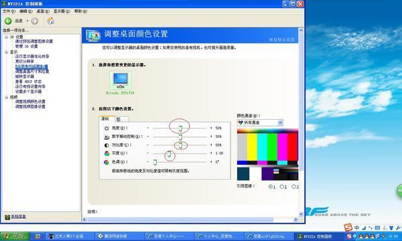Open the 百度个人中心 taskbar window
Viewport: 402px width, 241px height.
(168, 236)
